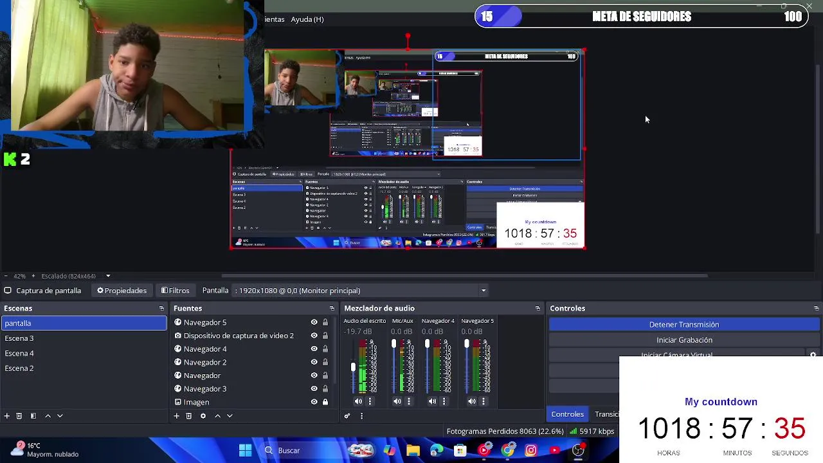This screenshot has height=463, width=823.
Task: Open Instagram from the taskbar
Action: point(531,451)
